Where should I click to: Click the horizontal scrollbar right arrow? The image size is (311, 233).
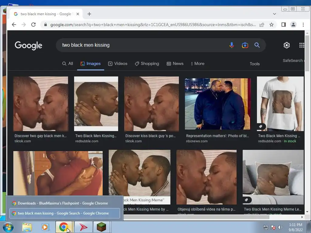(302, 217)
